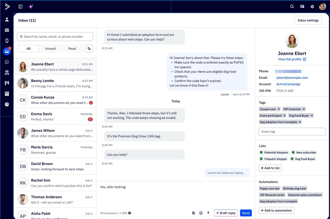Select the All conversations tab
The width and height of the screenshot is (330, 219).
pyautogui.click(x=29, y=48)
